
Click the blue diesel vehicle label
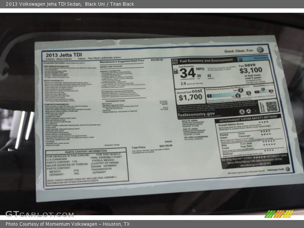point(253,59)
